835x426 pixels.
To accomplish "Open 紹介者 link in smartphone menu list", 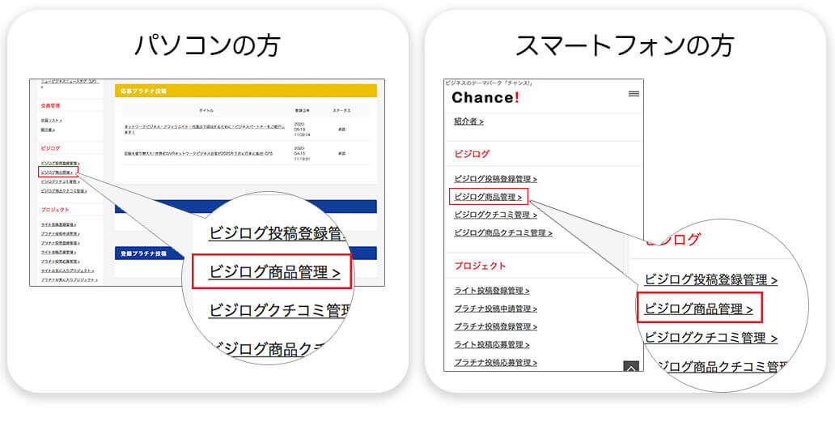I will 468,121.
